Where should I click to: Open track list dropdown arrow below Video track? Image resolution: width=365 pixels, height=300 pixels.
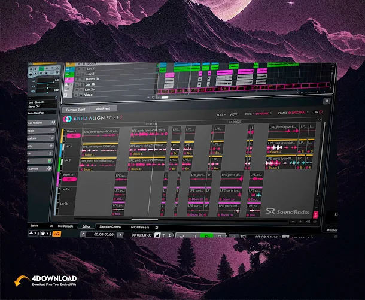tap(148, 98)
